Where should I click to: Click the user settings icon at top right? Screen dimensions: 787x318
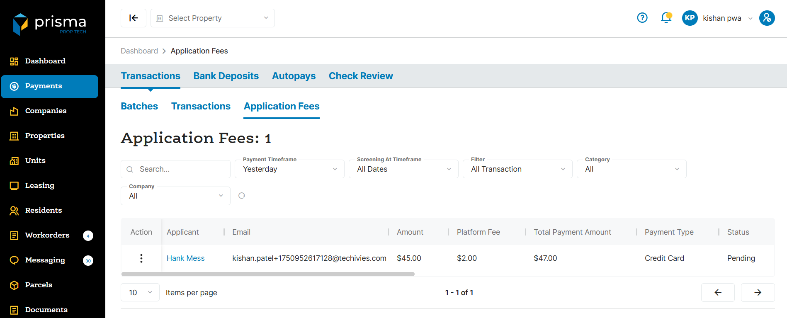pyautogui.click(x=767, y=18)
